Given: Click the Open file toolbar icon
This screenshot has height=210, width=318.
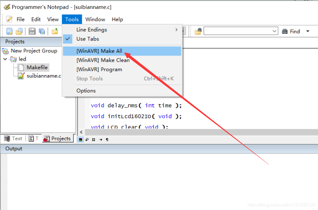Looking at the screenshot, I should pos(19,31).
